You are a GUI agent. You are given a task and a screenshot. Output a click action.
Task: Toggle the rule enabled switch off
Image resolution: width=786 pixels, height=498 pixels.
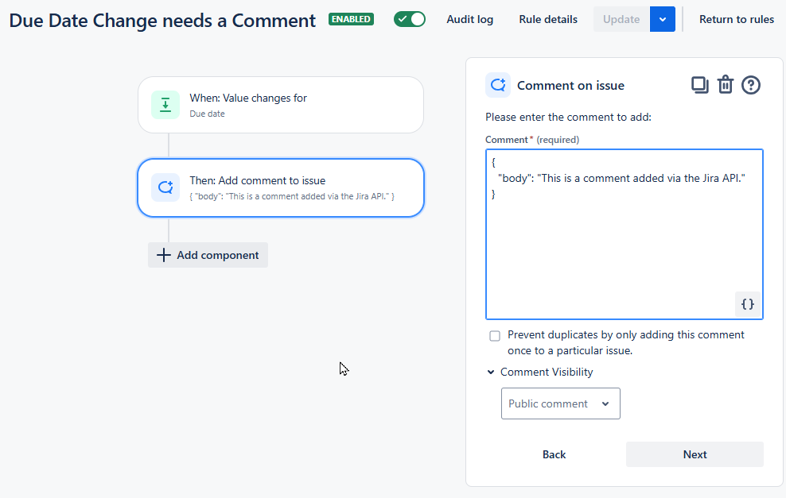click(x=410, y=20)
